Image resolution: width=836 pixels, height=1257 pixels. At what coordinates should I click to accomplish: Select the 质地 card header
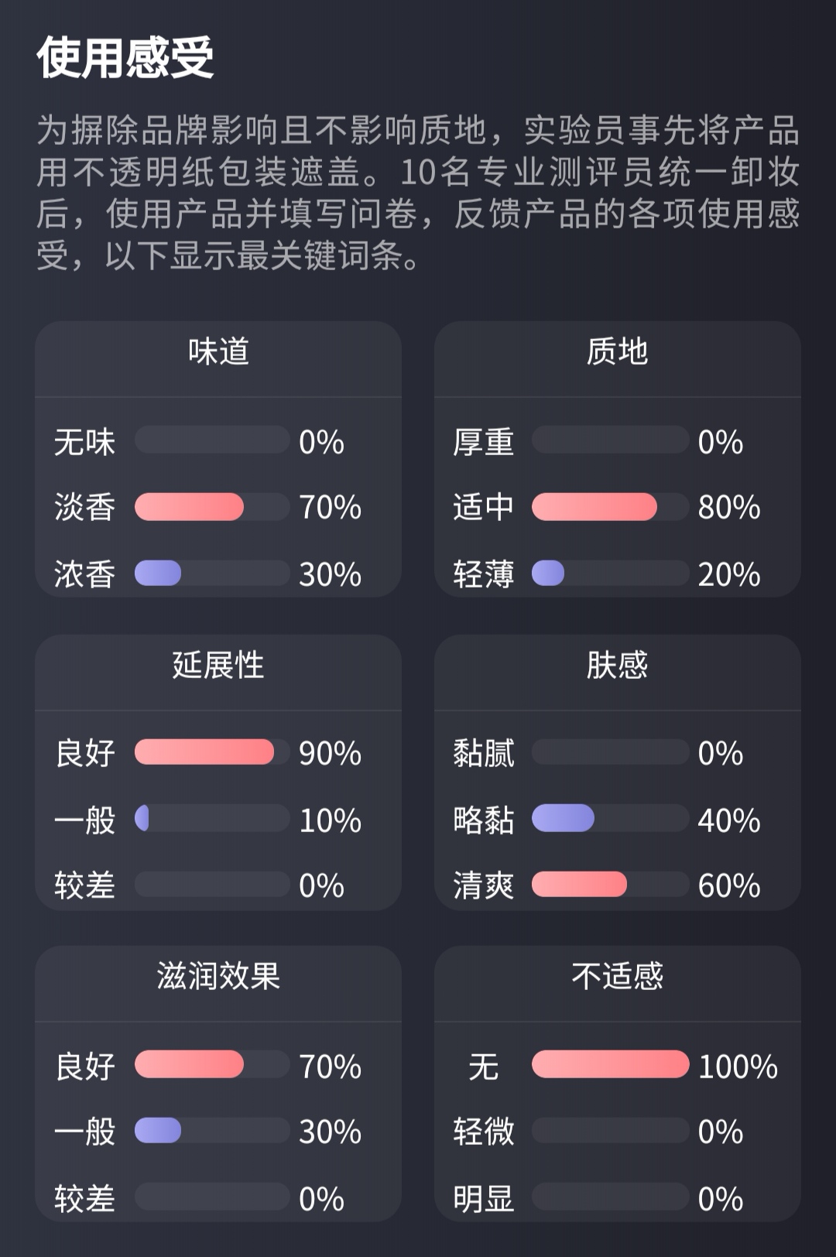617,352
